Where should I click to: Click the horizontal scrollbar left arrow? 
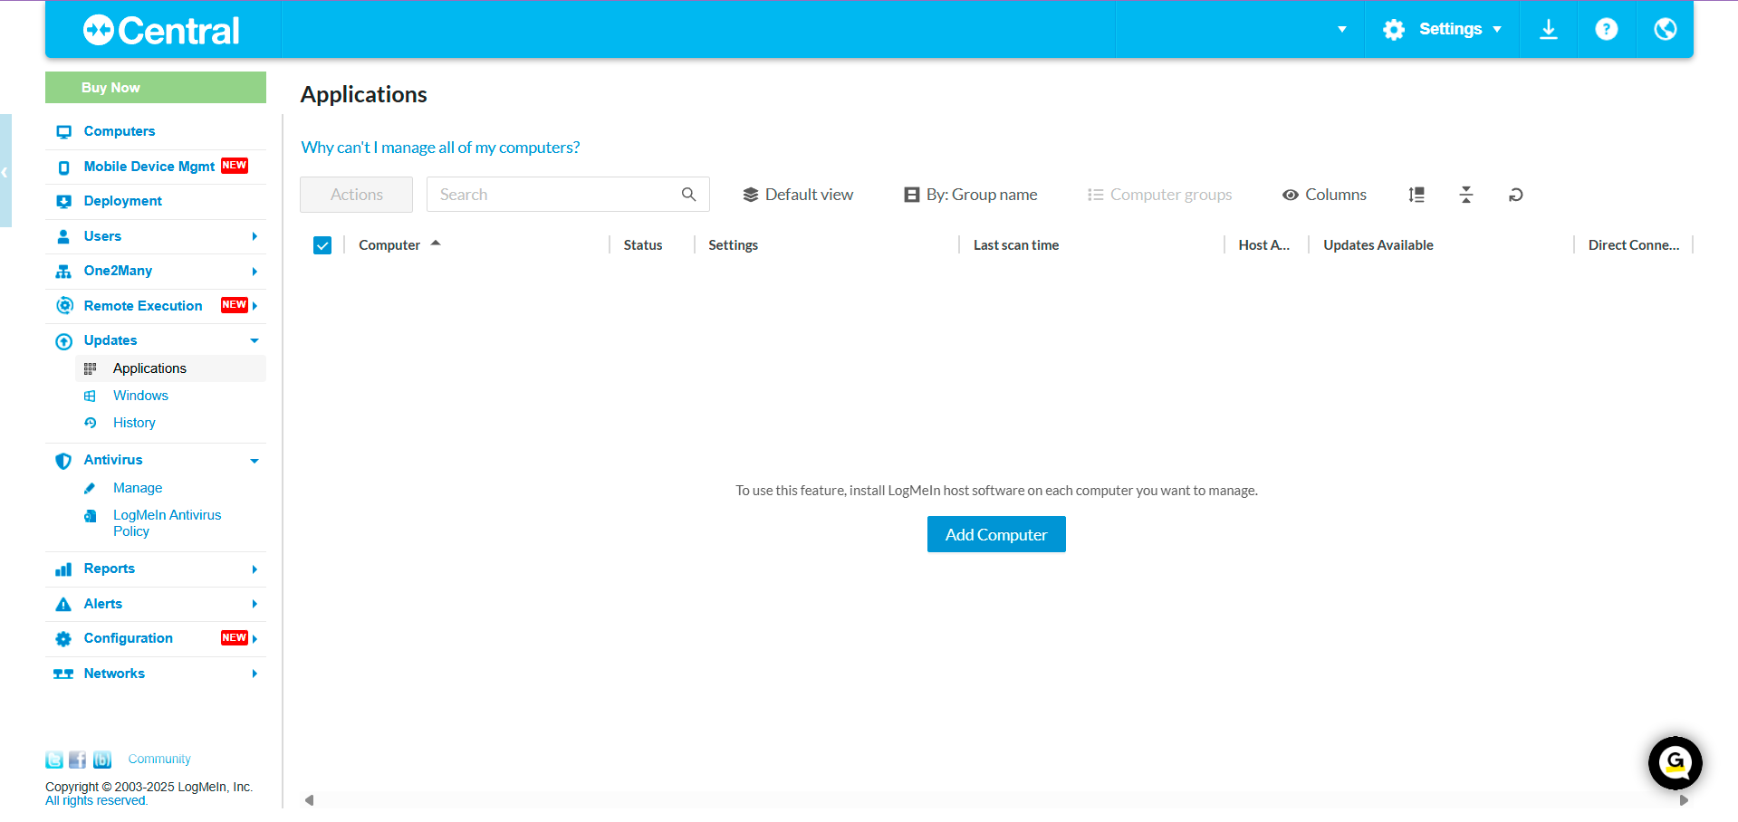pos(309,800)
